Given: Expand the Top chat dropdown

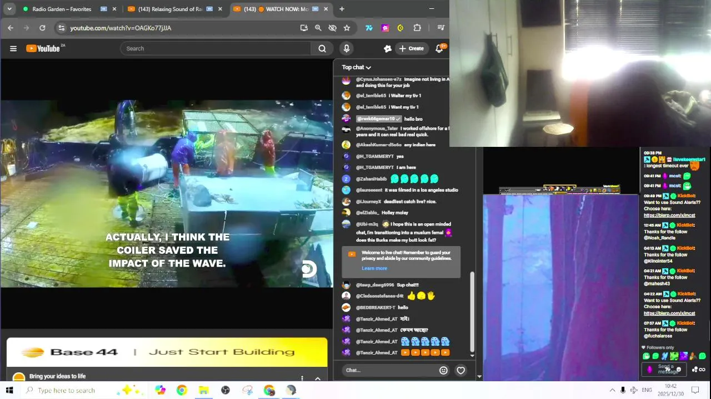Looking at the screenshot, I should pyautogui.click(x=356, y=67).
